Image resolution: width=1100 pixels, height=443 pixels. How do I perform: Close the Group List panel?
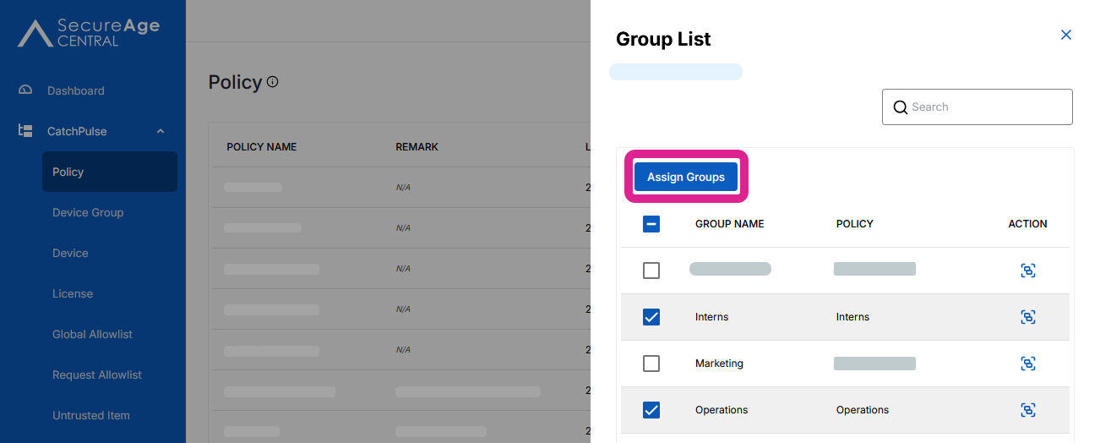1065,35
